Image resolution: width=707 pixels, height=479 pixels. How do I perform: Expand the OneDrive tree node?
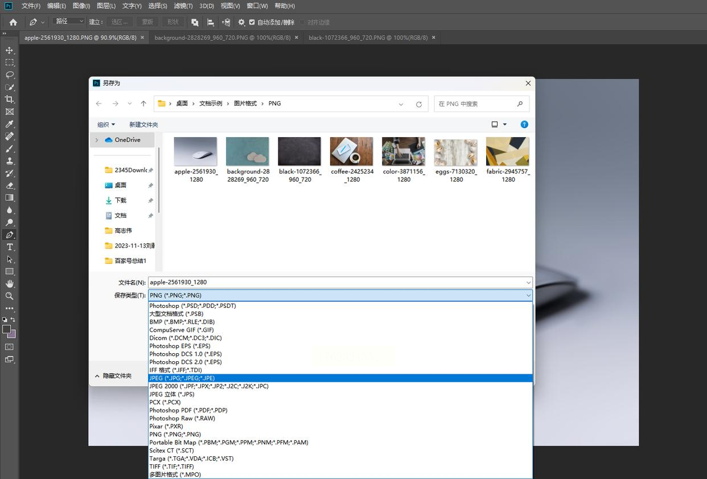tap(97, 140)
